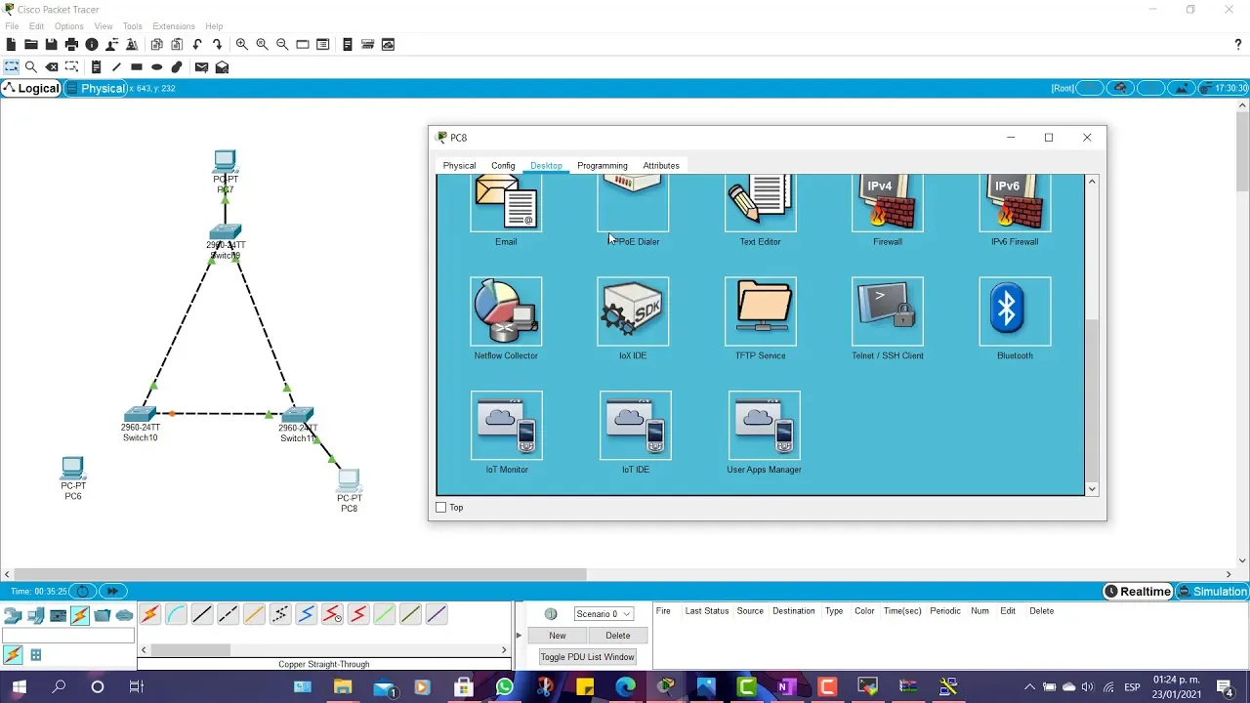
Task: Click New scenario button
Action: 558,636
